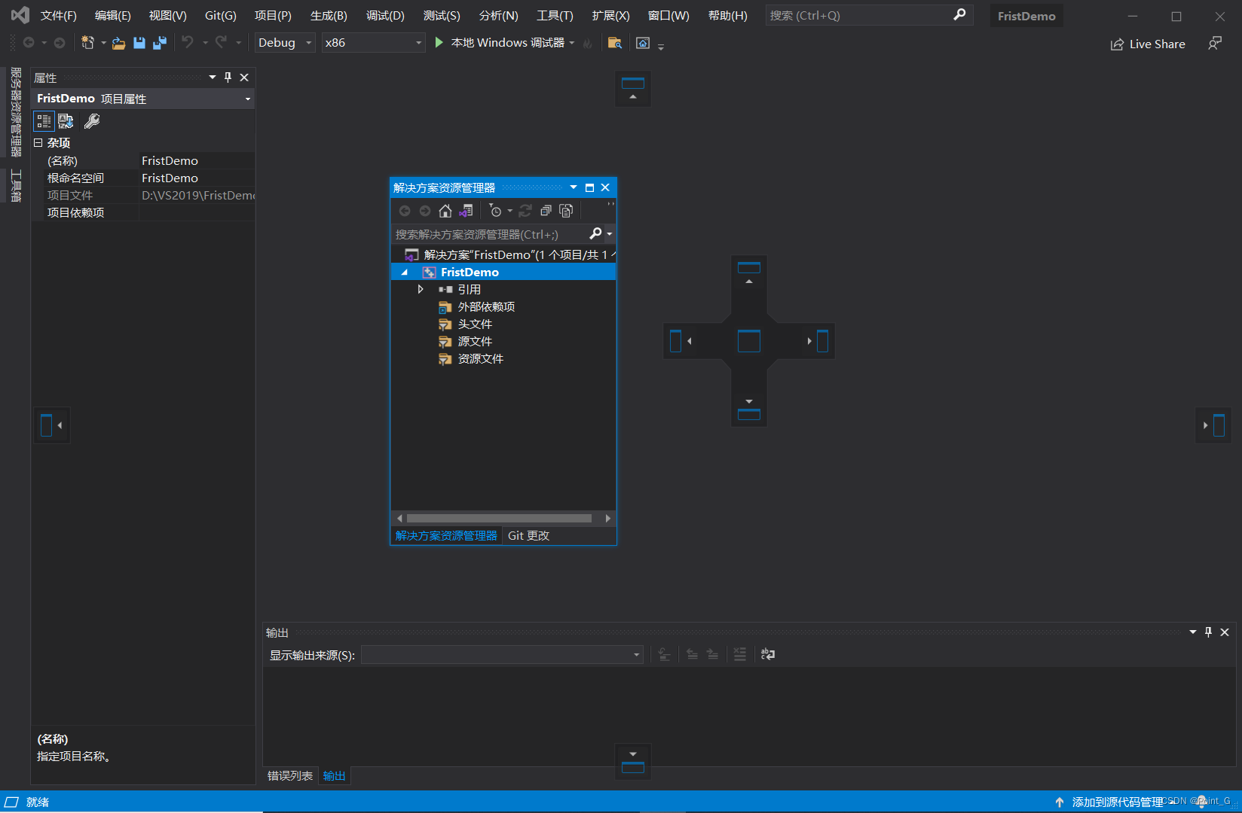Click the Find in Files folder icon
The width and height of the screenshot is (1242, 813).
[x=615, y=44]
